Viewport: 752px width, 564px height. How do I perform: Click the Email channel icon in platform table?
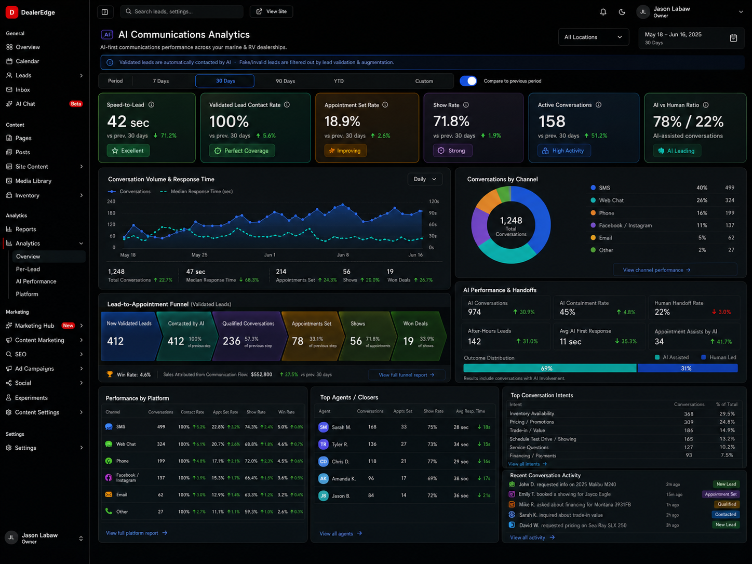point(109,494)
